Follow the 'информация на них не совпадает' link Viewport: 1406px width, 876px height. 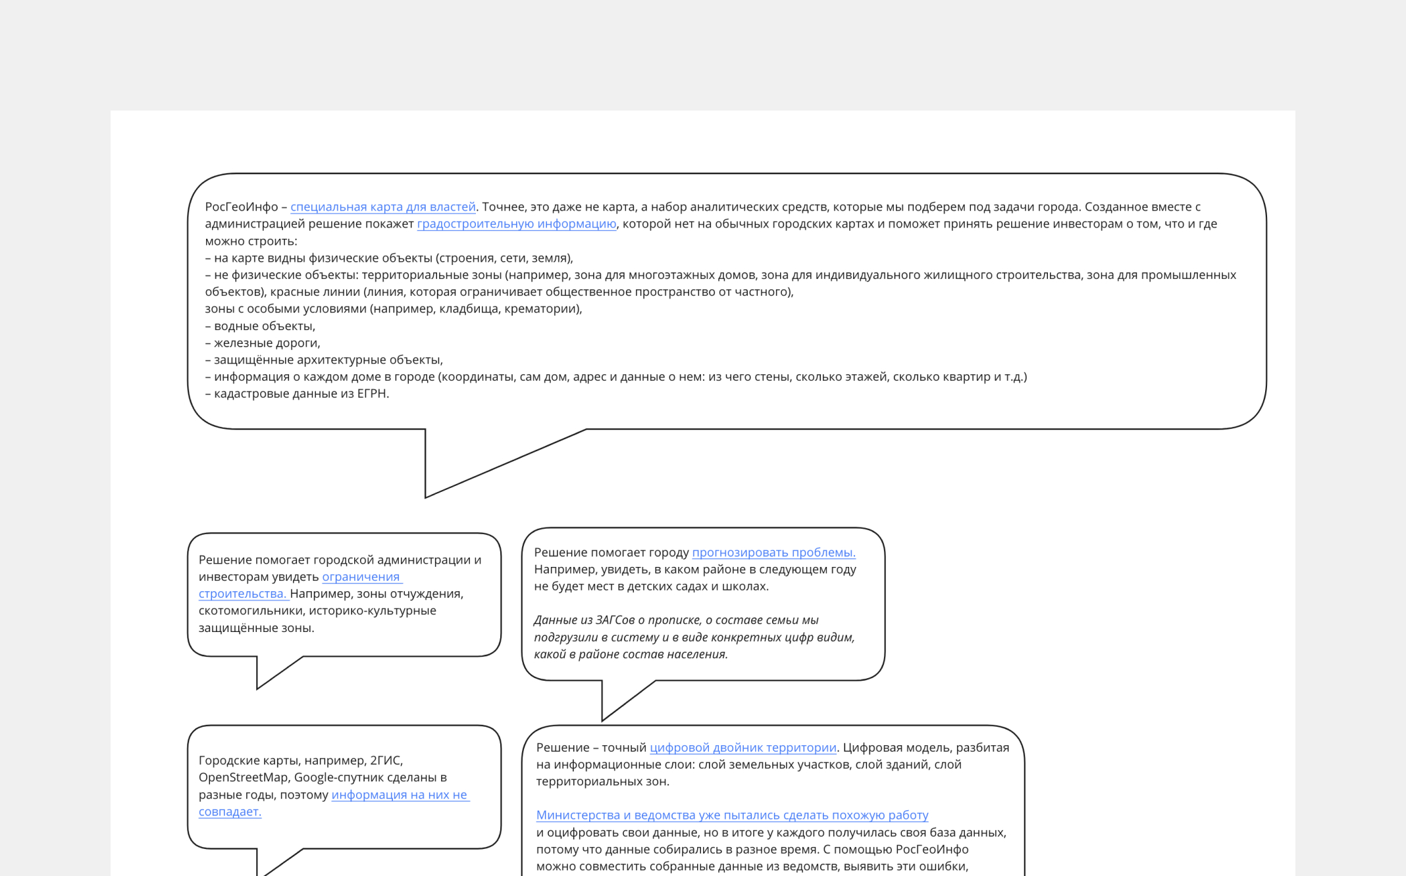(x=400, y=794)
